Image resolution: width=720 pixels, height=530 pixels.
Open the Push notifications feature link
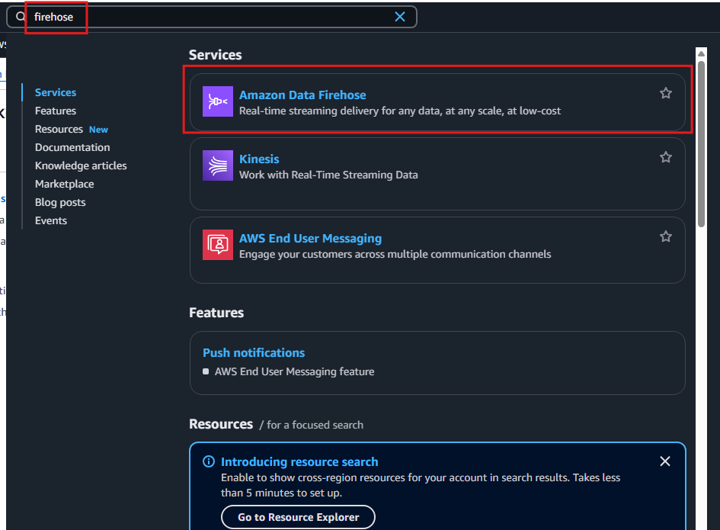(x=254, y=352)
